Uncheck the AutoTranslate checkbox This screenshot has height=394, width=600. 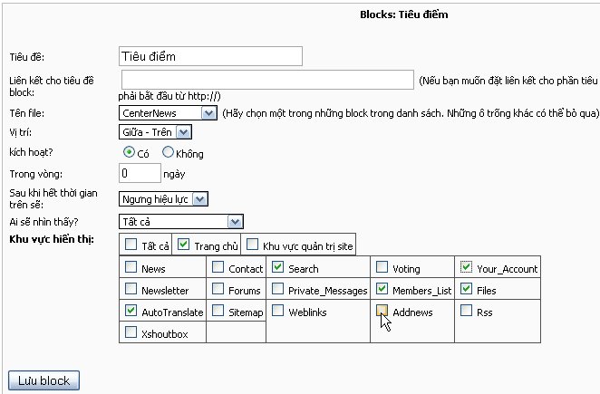pyautogui.click(x=131, y=311)
